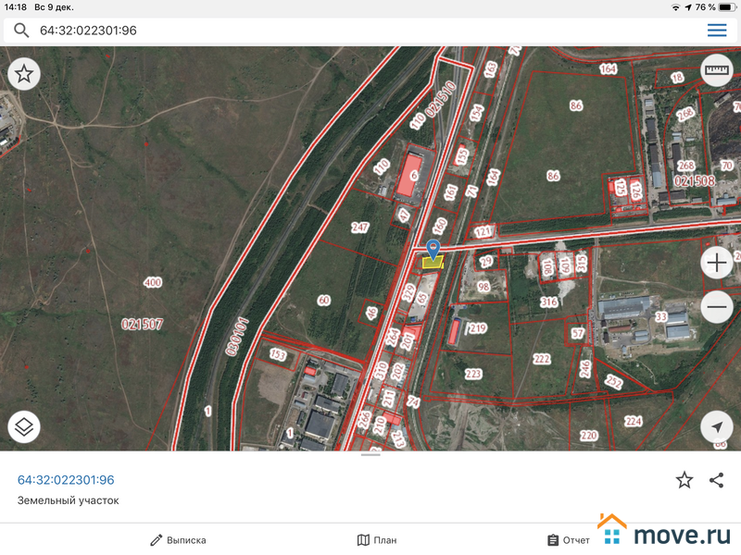Zoom out of the map
Screen dimensions: 741x555
(717, 306)
